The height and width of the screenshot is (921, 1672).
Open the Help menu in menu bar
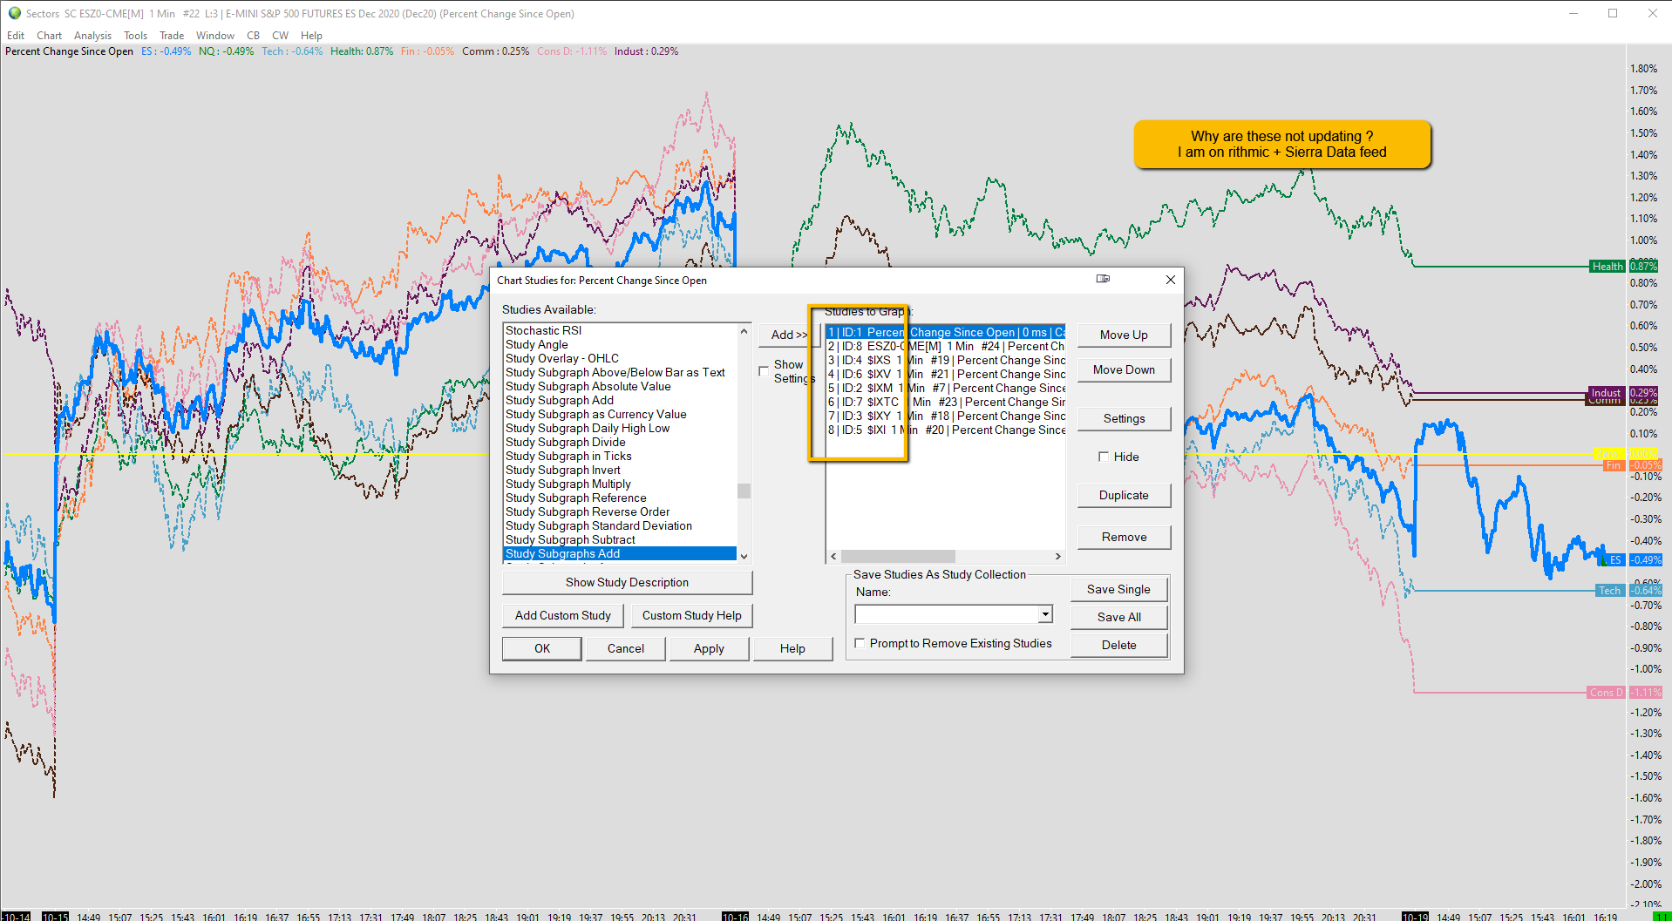tap(311, 36)
